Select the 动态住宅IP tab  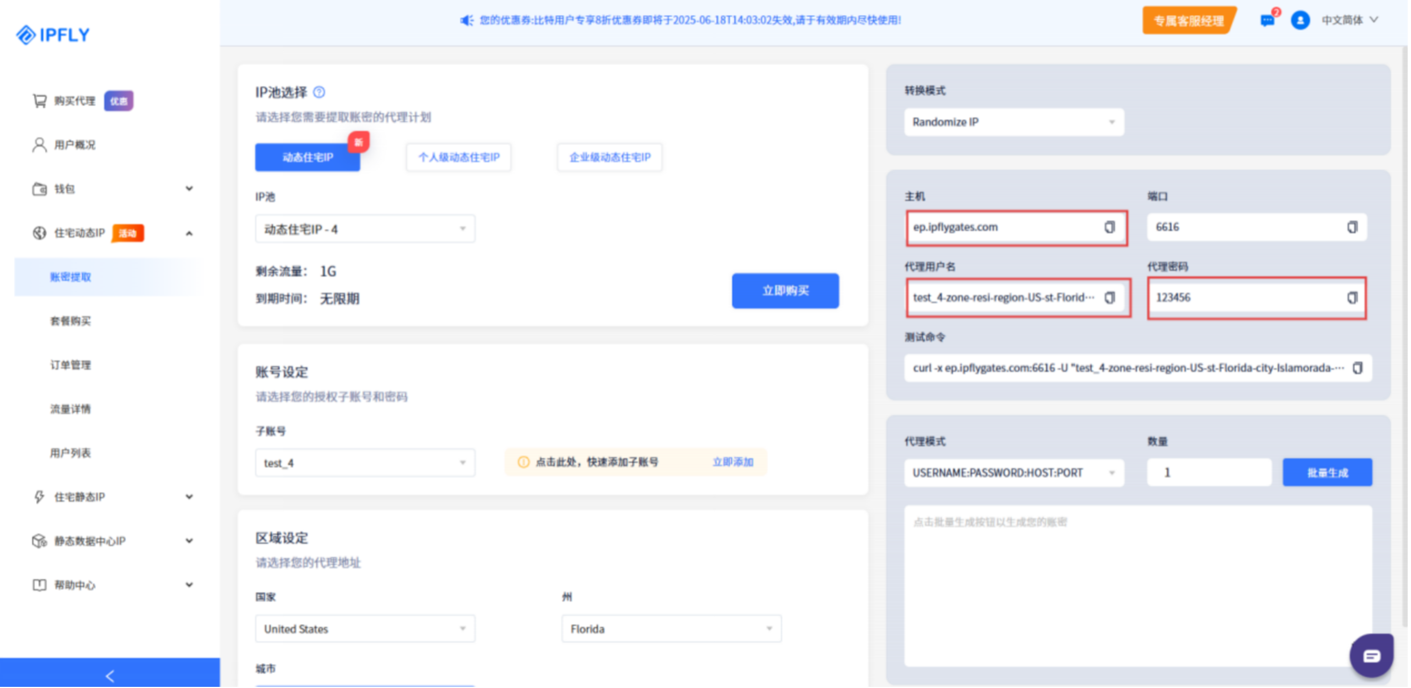309,158
